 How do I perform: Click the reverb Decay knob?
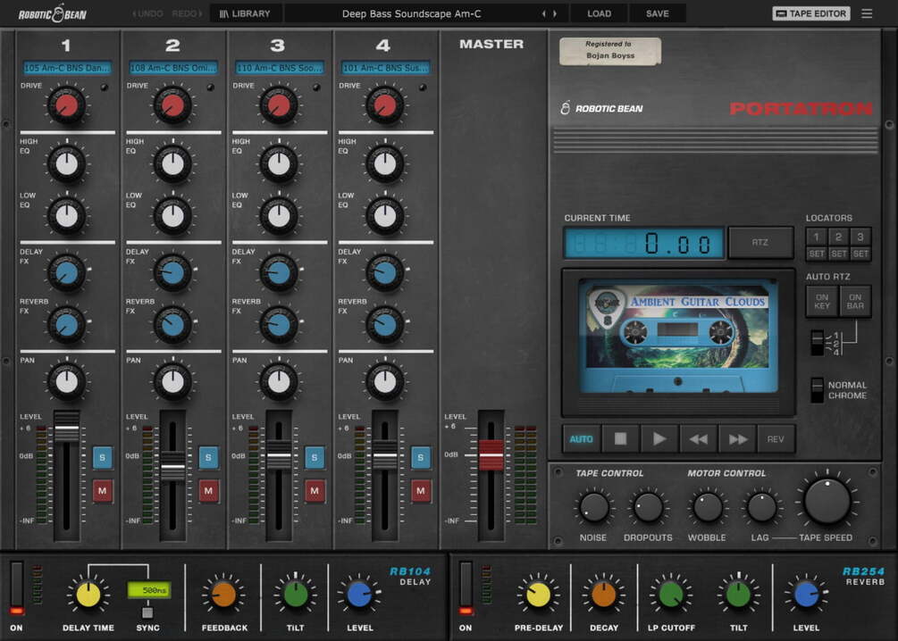point(604,595)
